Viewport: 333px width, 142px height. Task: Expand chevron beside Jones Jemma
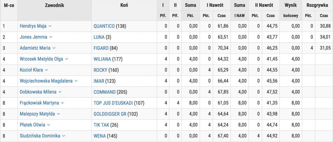coord(51,37)
